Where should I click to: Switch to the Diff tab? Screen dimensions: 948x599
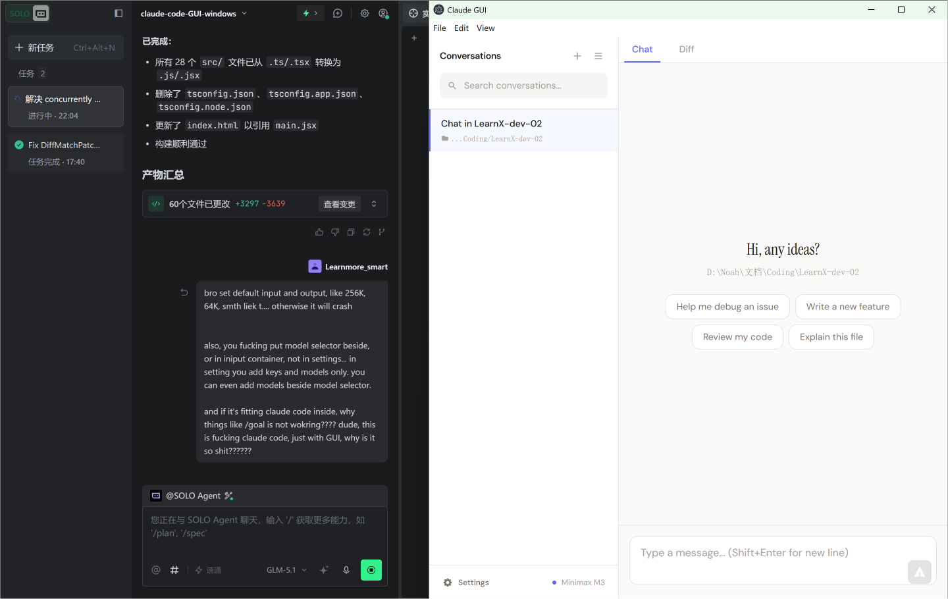pos(687,49)
